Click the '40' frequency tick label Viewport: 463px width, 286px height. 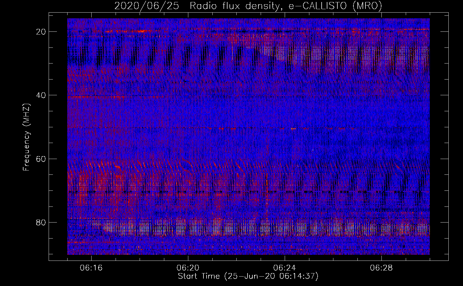pos(41,95)
